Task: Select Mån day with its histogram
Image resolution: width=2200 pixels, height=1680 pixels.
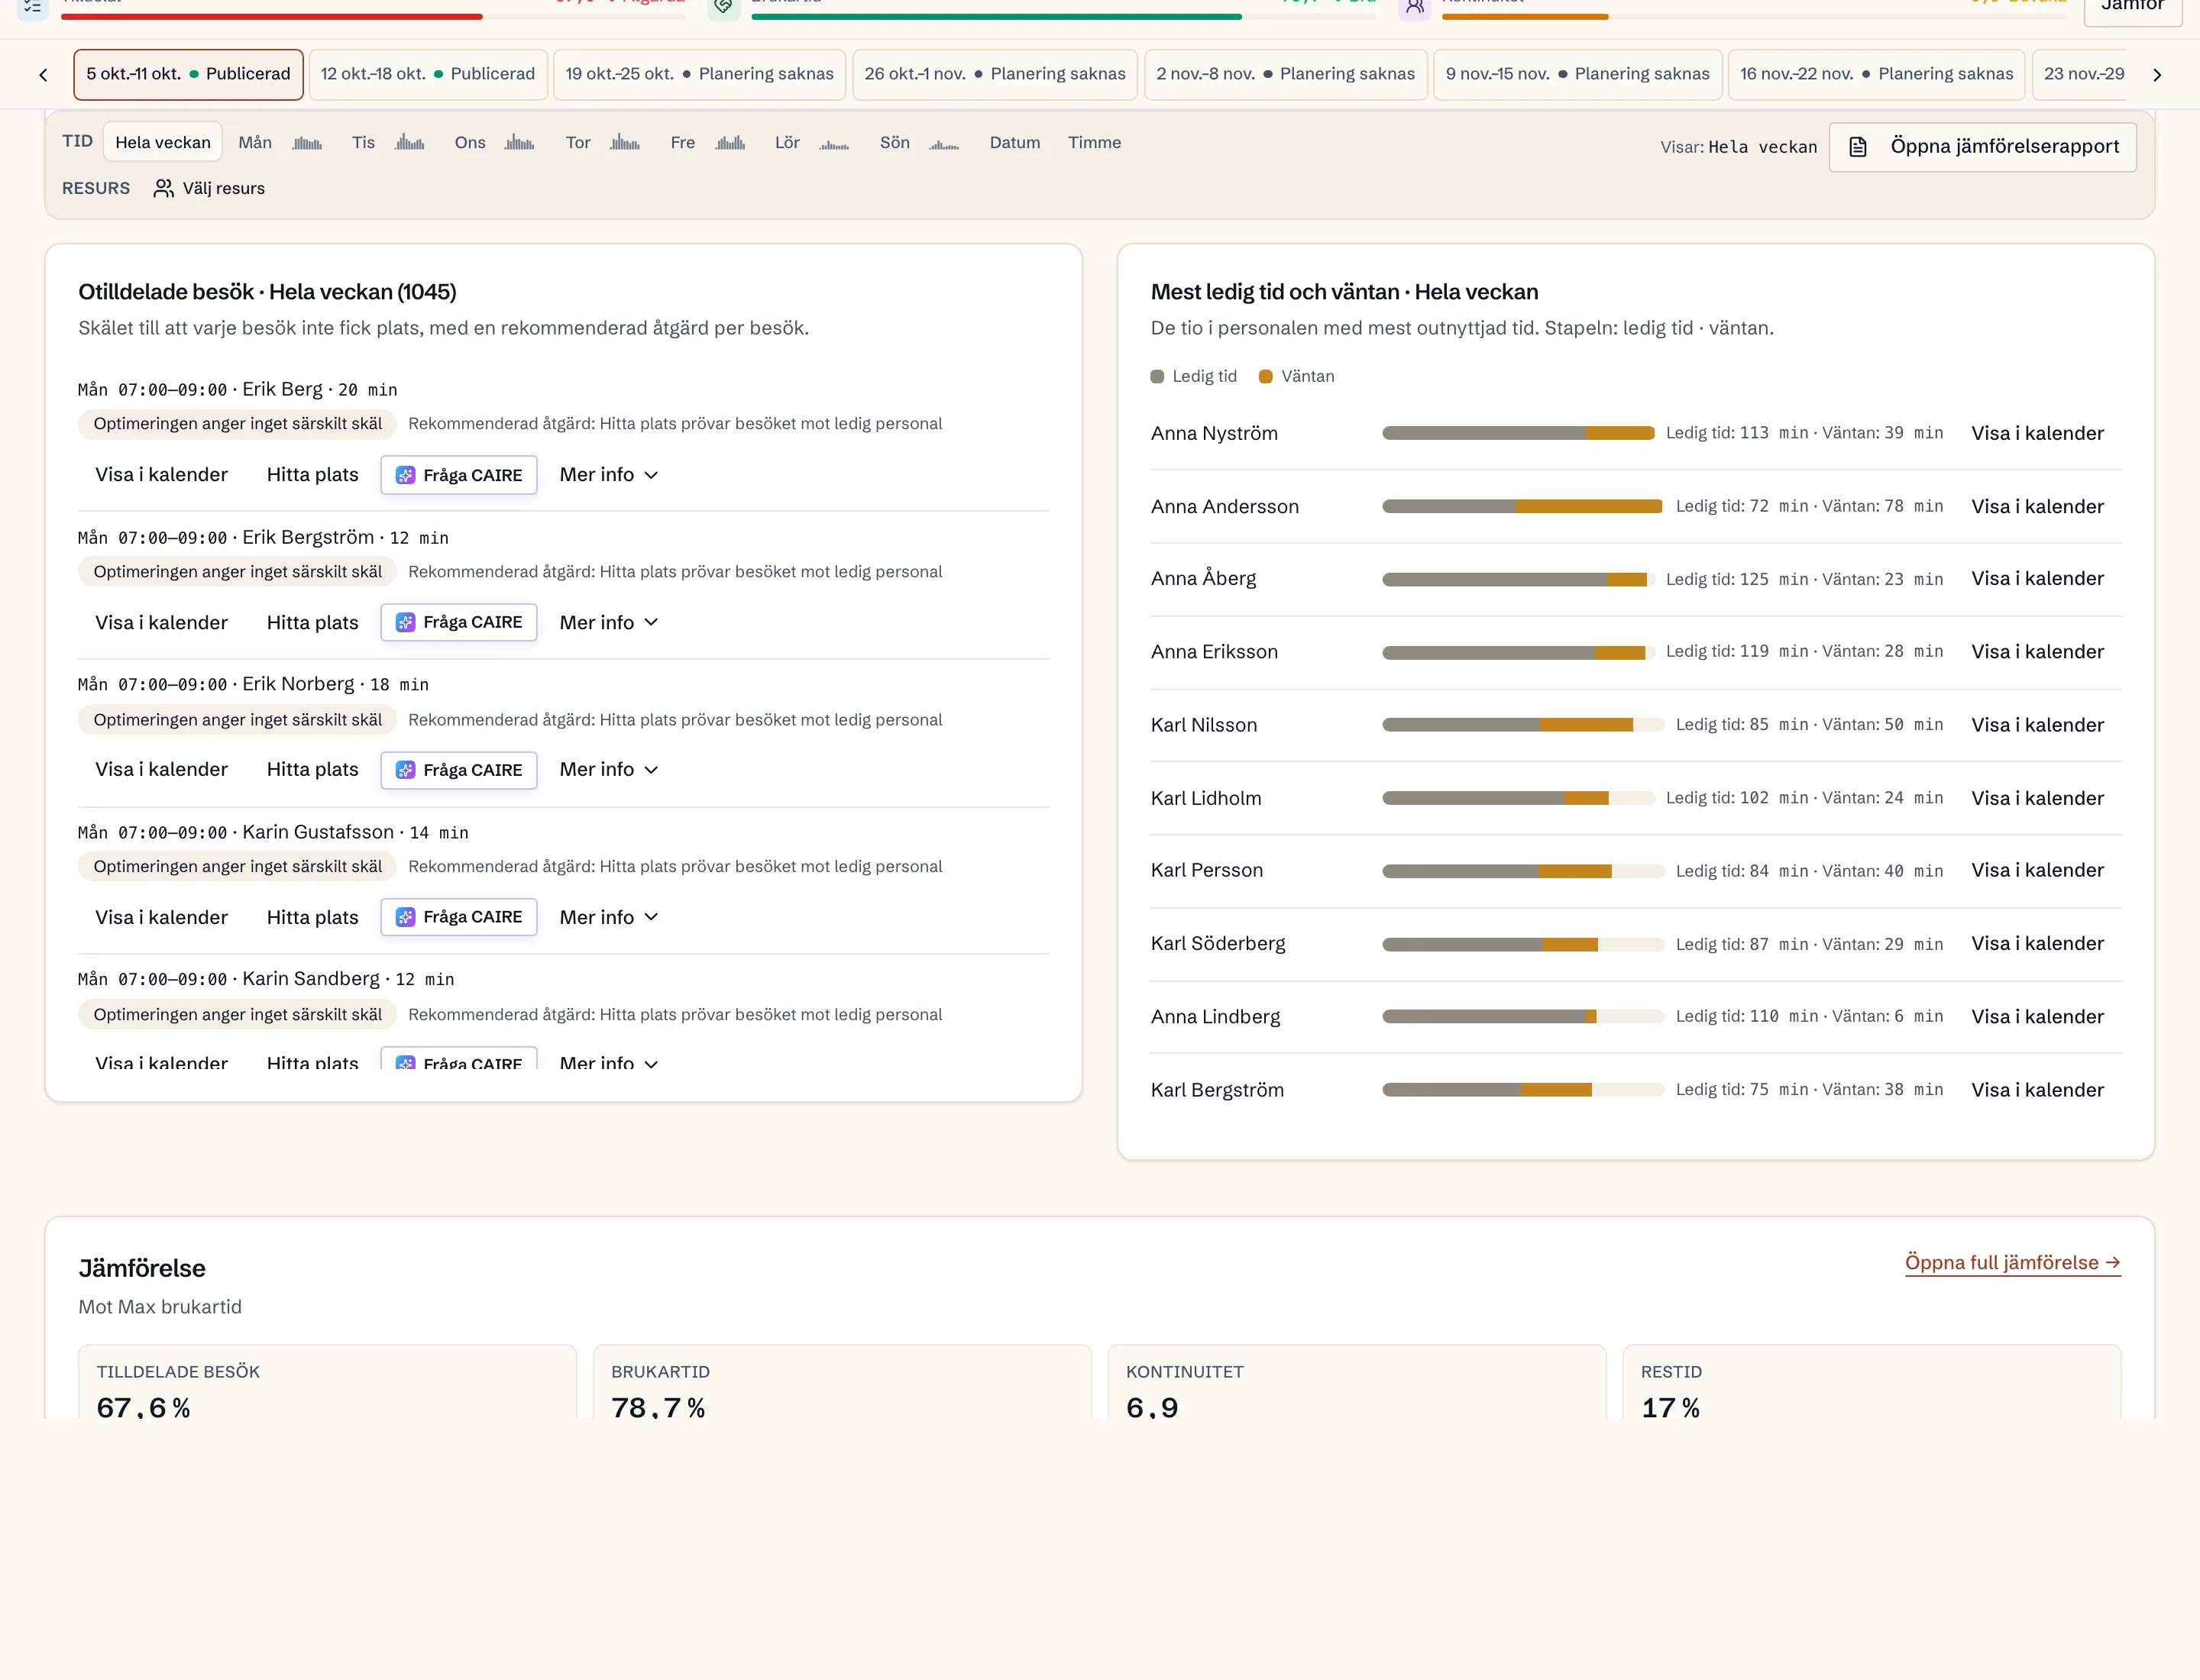Action: tap(280, 142)
